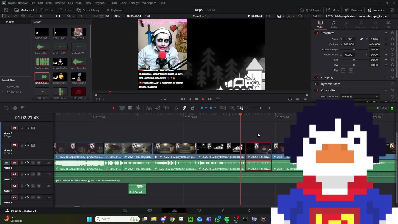Toggle loop playback icon
Viewport: 398px width, 224px height.
pyautogui.click(x=218, y=99)
